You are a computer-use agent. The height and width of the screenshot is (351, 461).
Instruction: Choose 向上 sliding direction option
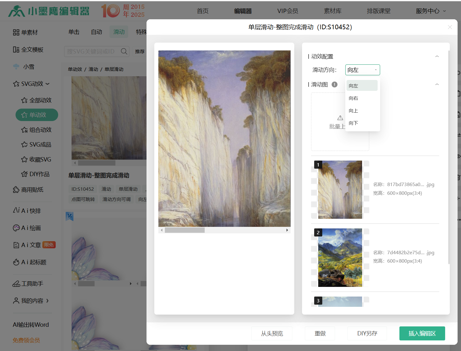(x=353, y=111)
